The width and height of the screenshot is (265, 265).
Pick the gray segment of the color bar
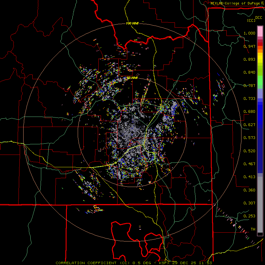coord(260,205)
